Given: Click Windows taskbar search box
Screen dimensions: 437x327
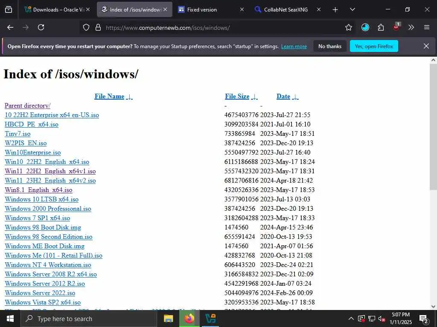Looking at the screenshot, I should coord(88,318).
